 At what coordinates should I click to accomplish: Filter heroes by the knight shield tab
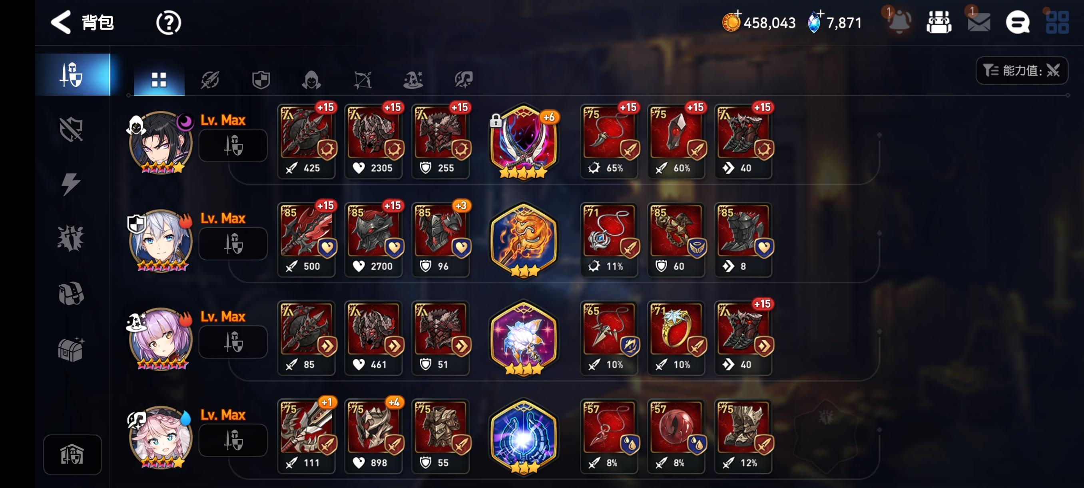tap(261, 79)
